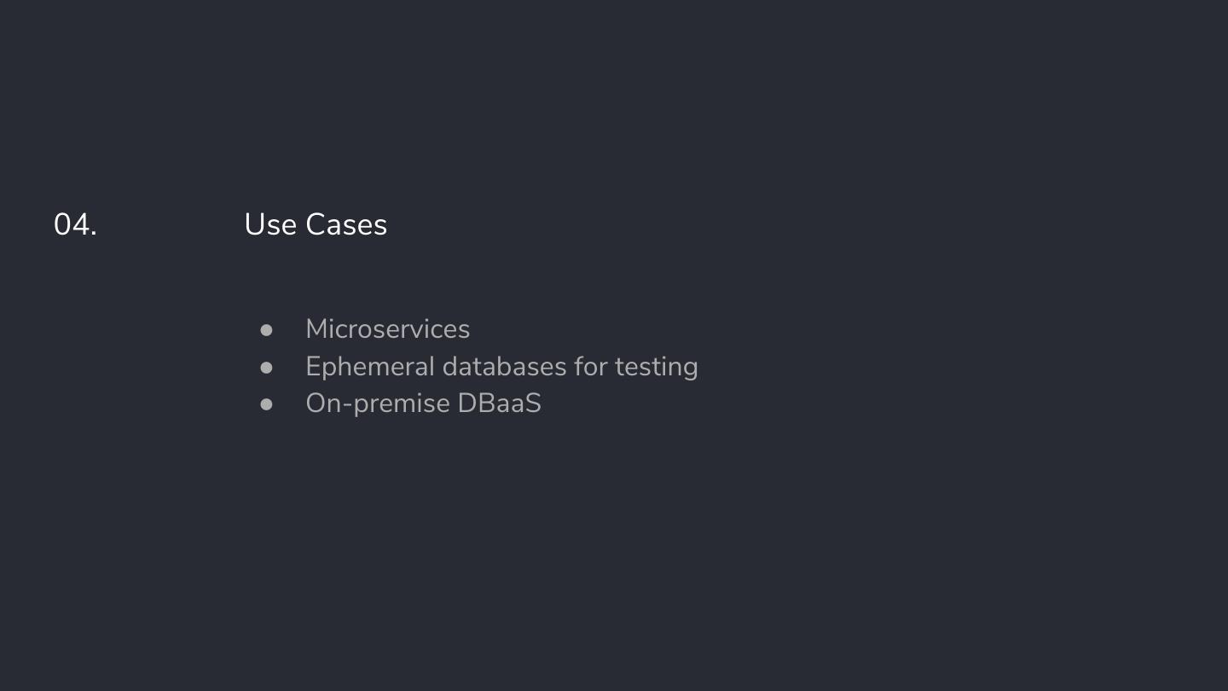The height and width of the screenshot is (691, 1228).
Task: Click the capital "E" of Ephemeral
Action: [312, 367]
